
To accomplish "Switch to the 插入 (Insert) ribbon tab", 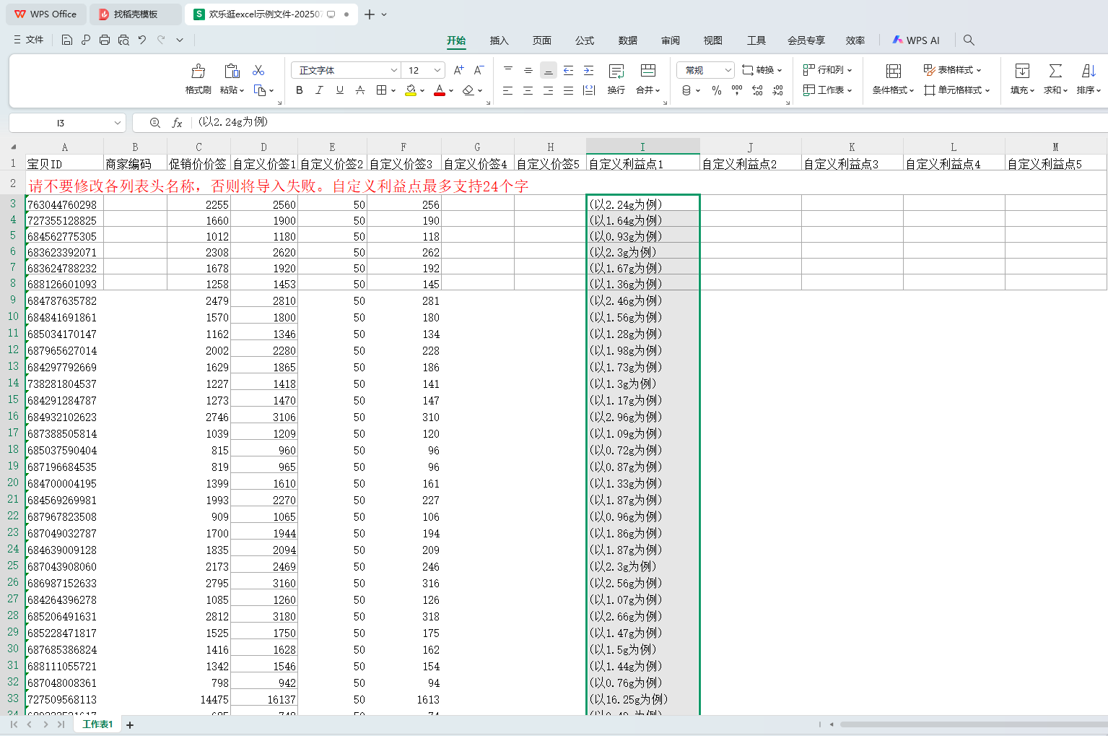I will (x=499, y=40).
